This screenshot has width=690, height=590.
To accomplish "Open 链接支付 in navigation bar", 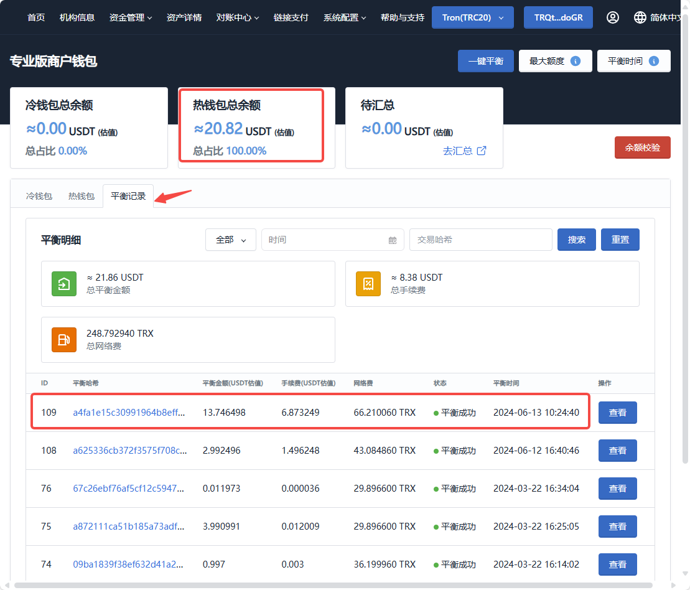I will pyautogui.click(x=291, y=17).
